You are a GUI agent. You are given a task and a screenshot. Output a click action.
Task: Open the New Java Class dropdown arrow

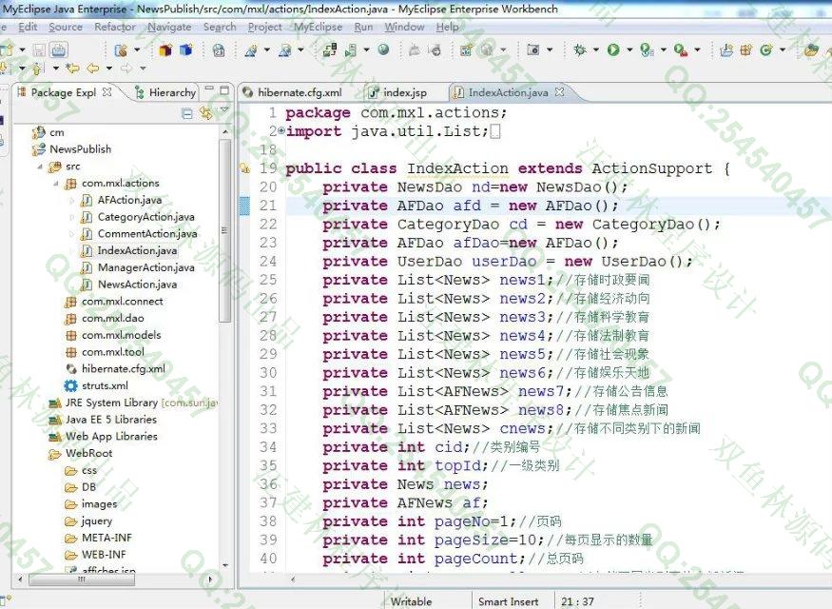pyautogui.click(x=783, y=49)
